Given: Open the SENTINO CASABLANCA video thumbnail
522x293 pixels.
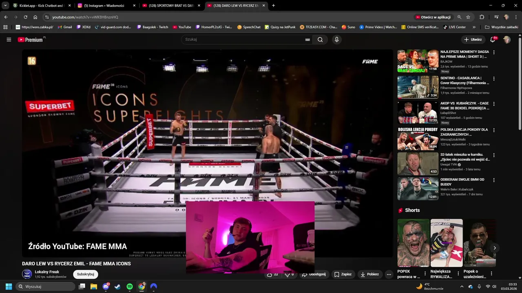Looking at the screenshot, I should 418,87.
